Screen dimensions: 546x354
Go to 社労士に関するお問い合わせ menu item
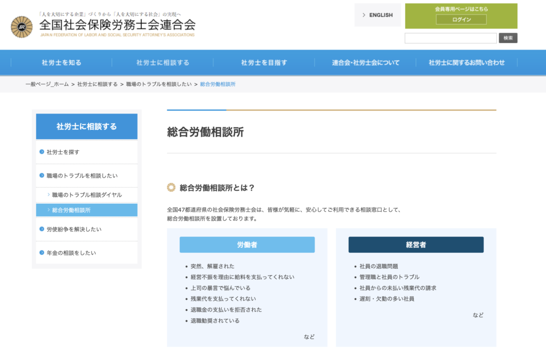[x=467, y=62]
